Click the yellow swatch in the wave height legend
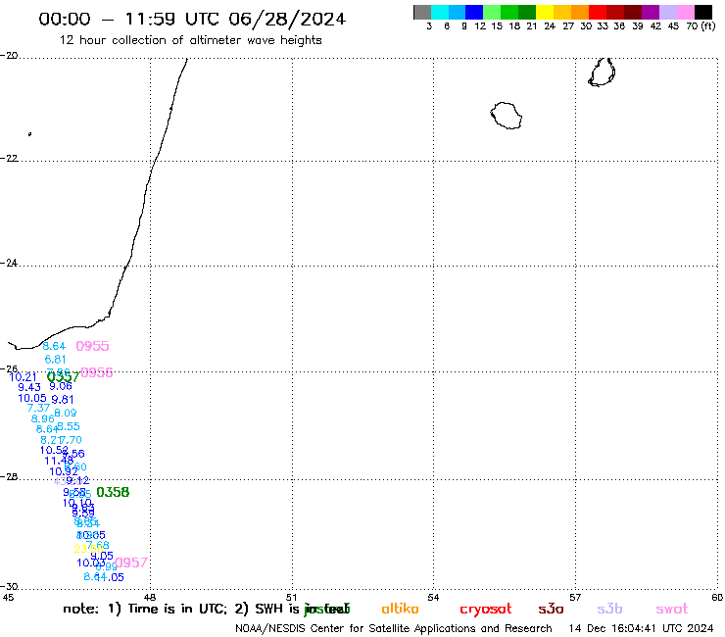The width and height of the screenshot is (725, 637). (x=545, y=12)
